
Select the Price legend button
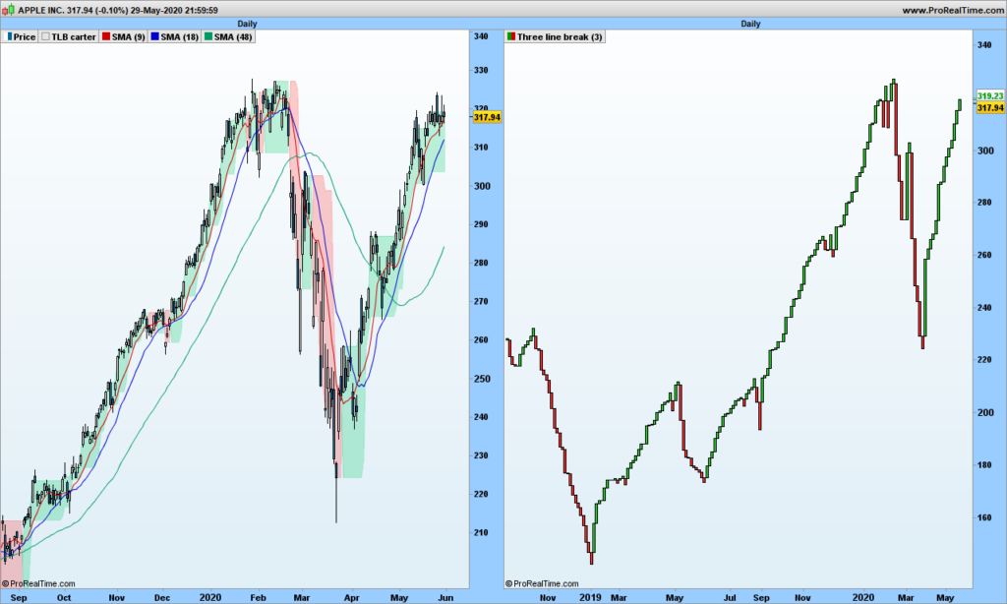click(22, 36)
